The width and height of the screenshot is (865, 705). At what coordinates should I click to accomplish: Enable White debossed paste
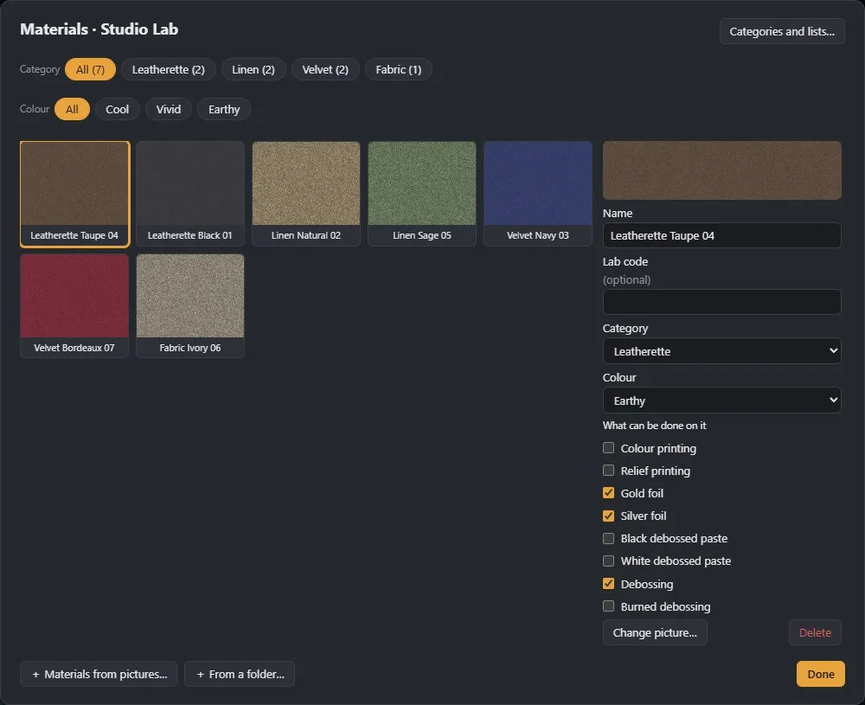pos(608,561)
